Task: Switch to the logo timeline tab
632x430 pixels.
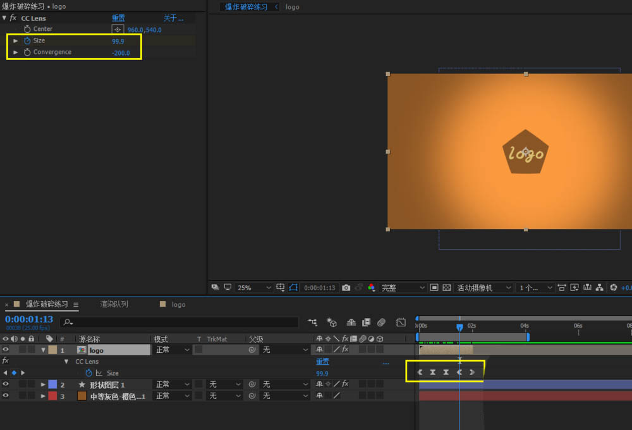Action: (x=178, y=304)
